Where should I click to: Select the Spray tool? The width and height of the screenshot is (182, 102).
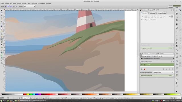point(1,47)
